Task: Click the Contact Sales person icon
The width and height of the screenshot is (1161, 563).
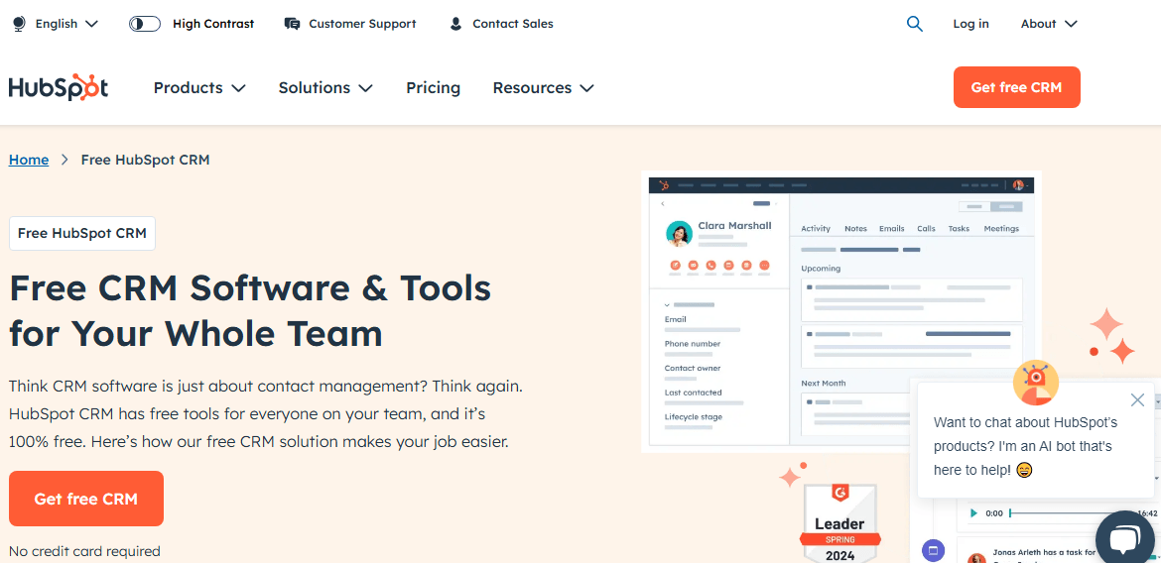Action: [456, 24]
